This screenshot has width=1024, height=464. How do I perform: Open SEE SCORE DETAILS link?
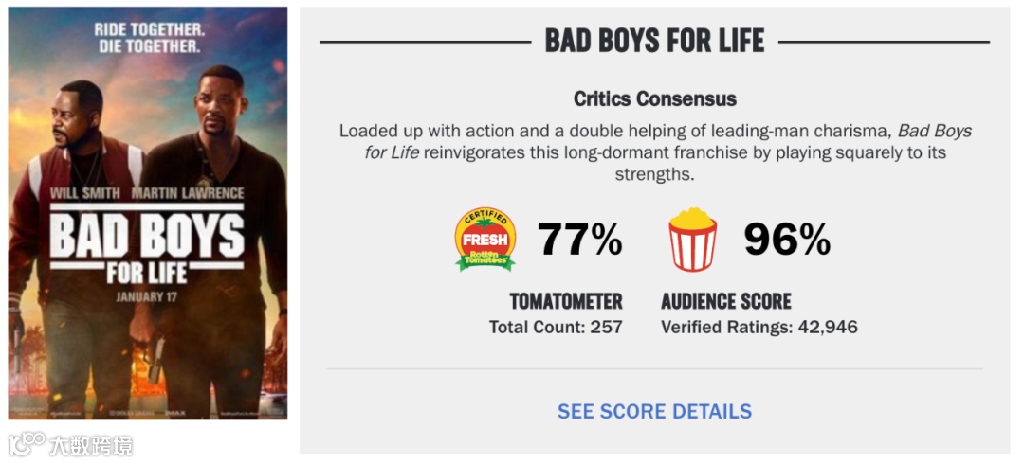click(654, 411)
